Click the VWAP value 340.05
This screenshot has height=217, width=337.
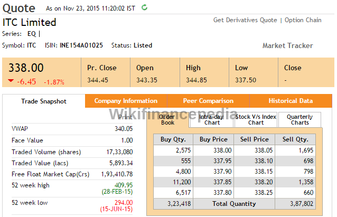tap(124, 129)
